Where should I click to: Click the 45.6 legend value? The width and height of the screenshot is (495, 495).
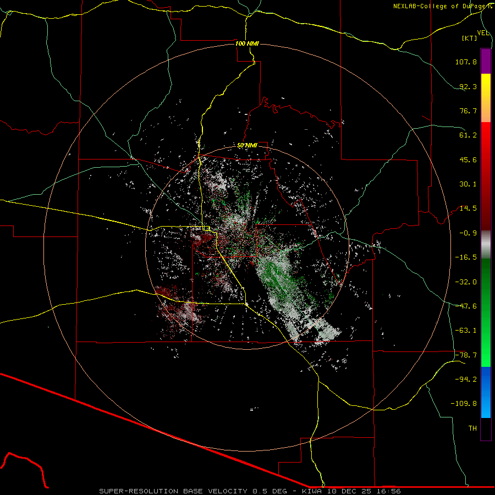468,159
